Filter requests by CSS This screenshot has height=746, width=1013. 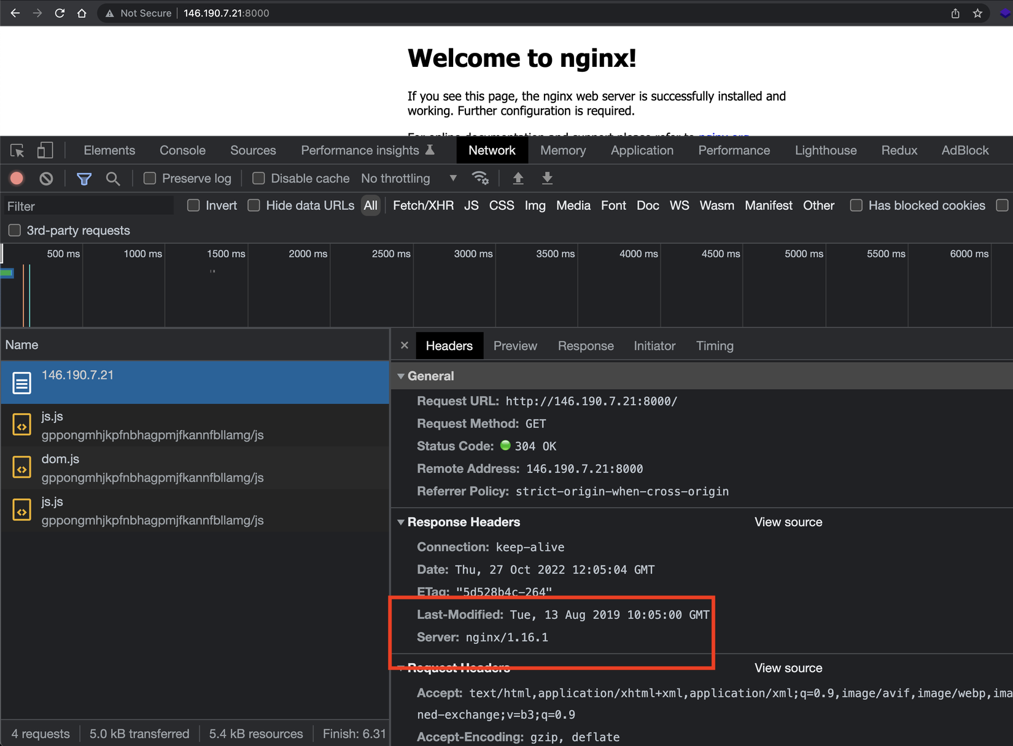coord(502,205)
